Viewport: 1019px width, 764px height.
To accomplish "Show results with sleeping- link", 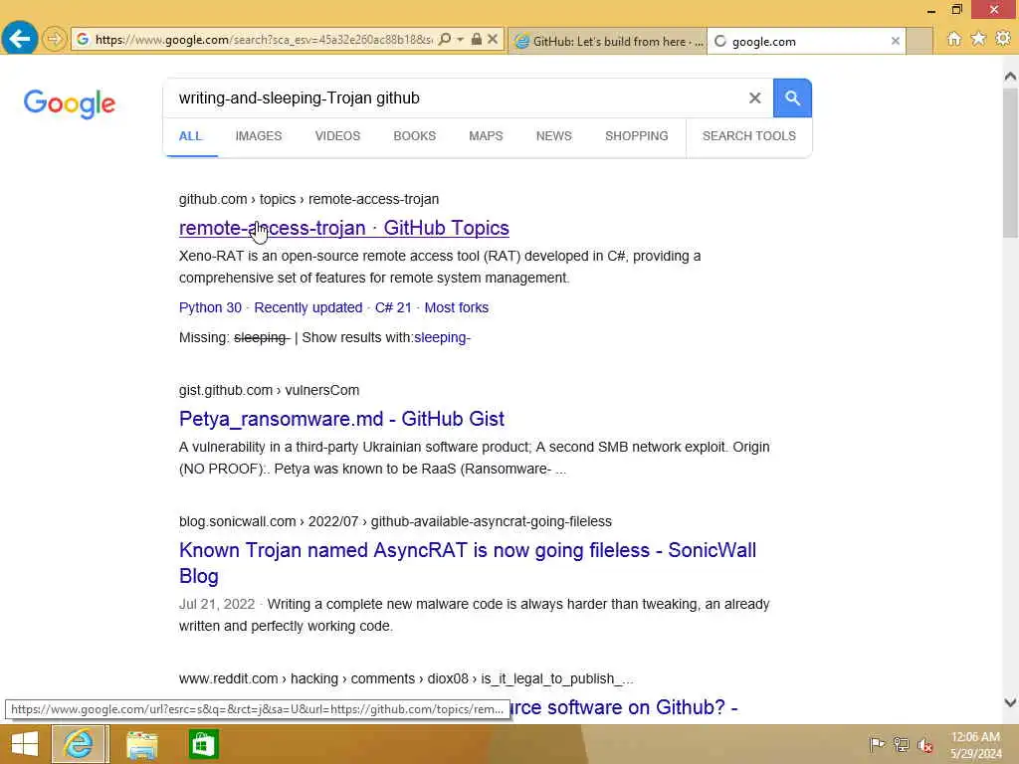I will click(x=442, y=338).
